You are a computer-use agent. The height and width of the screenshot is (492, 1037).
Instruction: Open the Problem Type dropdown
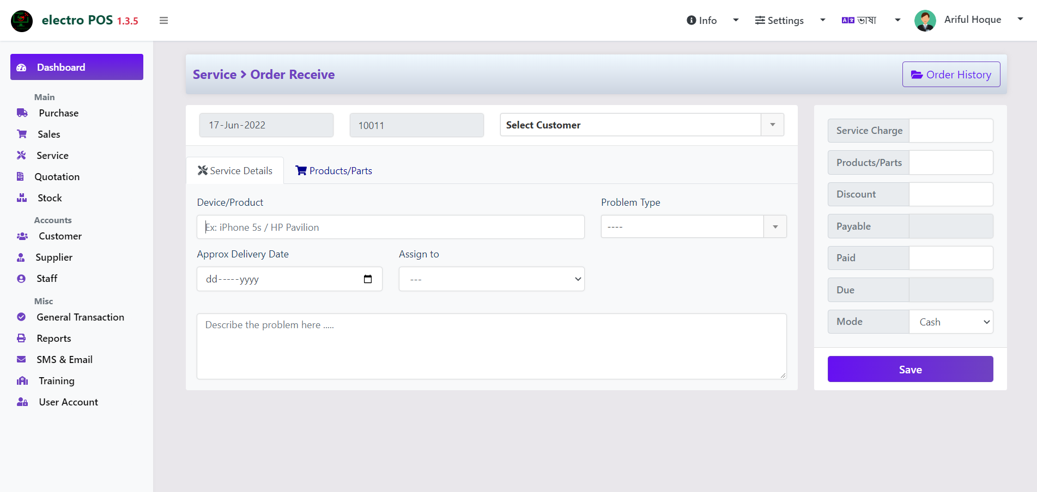(694, 226)
